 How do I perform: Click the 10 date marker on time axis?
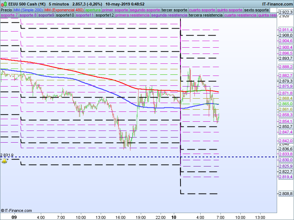(174, 217)
